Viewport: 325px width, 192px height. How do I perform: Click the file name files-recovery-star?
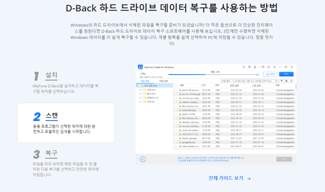pyautogui.click(x=190, y=106)
